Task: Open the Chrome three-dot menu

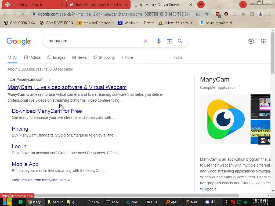Action: pyautogui.click(x=269, y=14)
